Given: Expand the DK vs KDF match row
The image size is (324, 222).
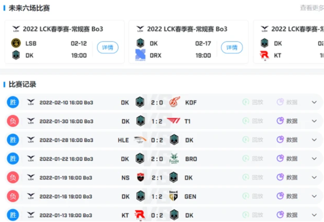Looking at the screenshot, I should pos(314,102).
